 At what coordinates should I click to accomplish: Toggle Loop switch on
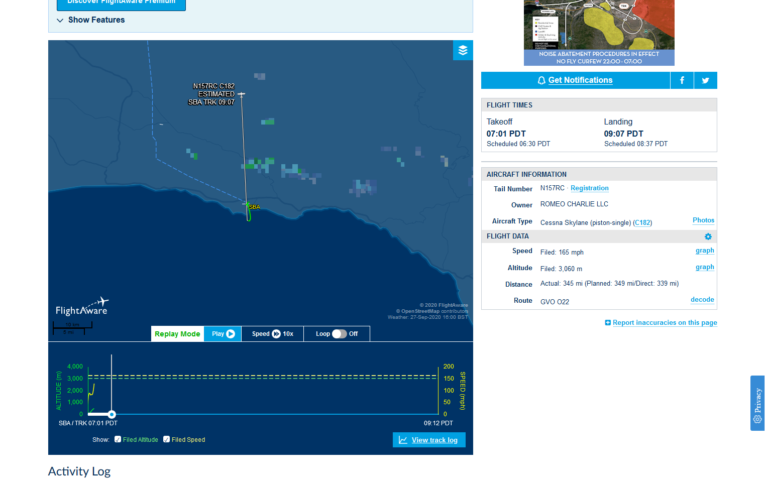tap(340, 334)
